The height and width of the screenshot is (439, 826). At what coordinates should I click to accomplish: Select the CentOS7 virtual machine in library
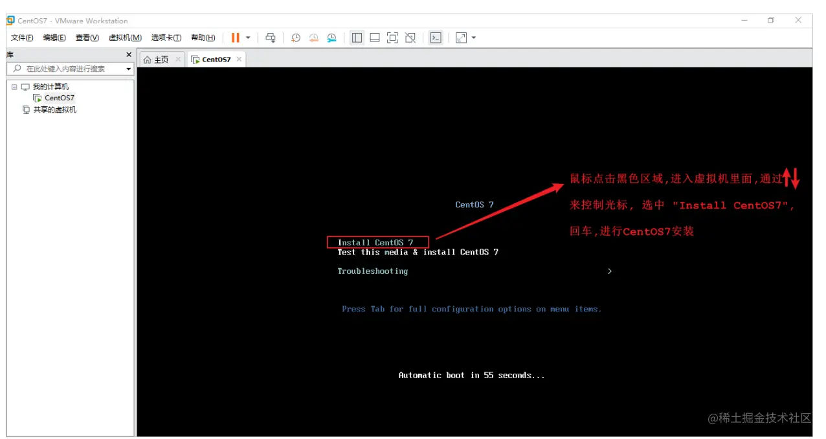pyautogui.click(x=59, y=98)
